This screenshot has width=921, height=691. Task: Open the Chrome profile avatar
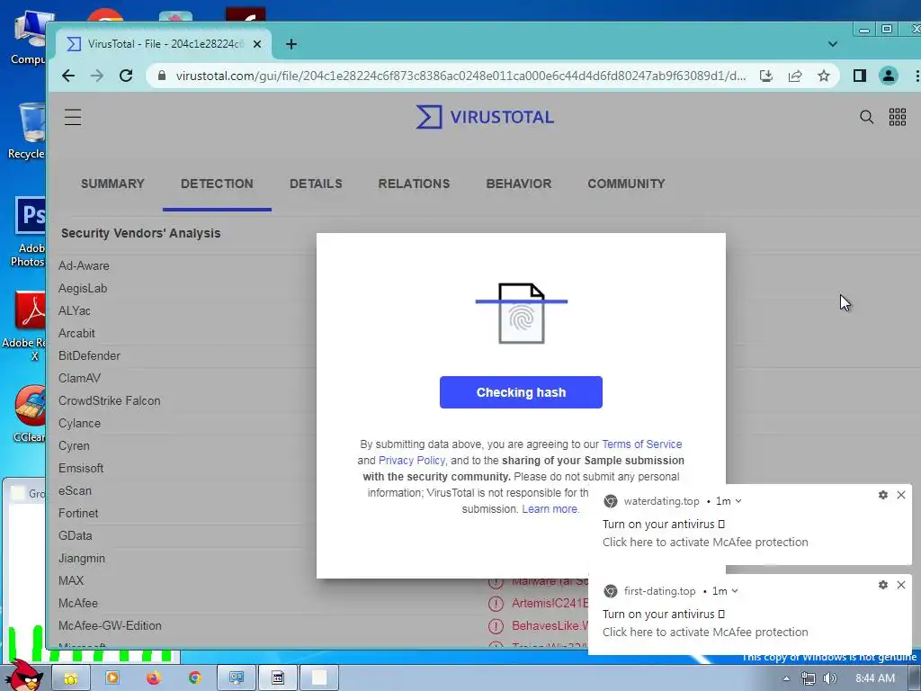pyautogui.click(x=888, y=76)
